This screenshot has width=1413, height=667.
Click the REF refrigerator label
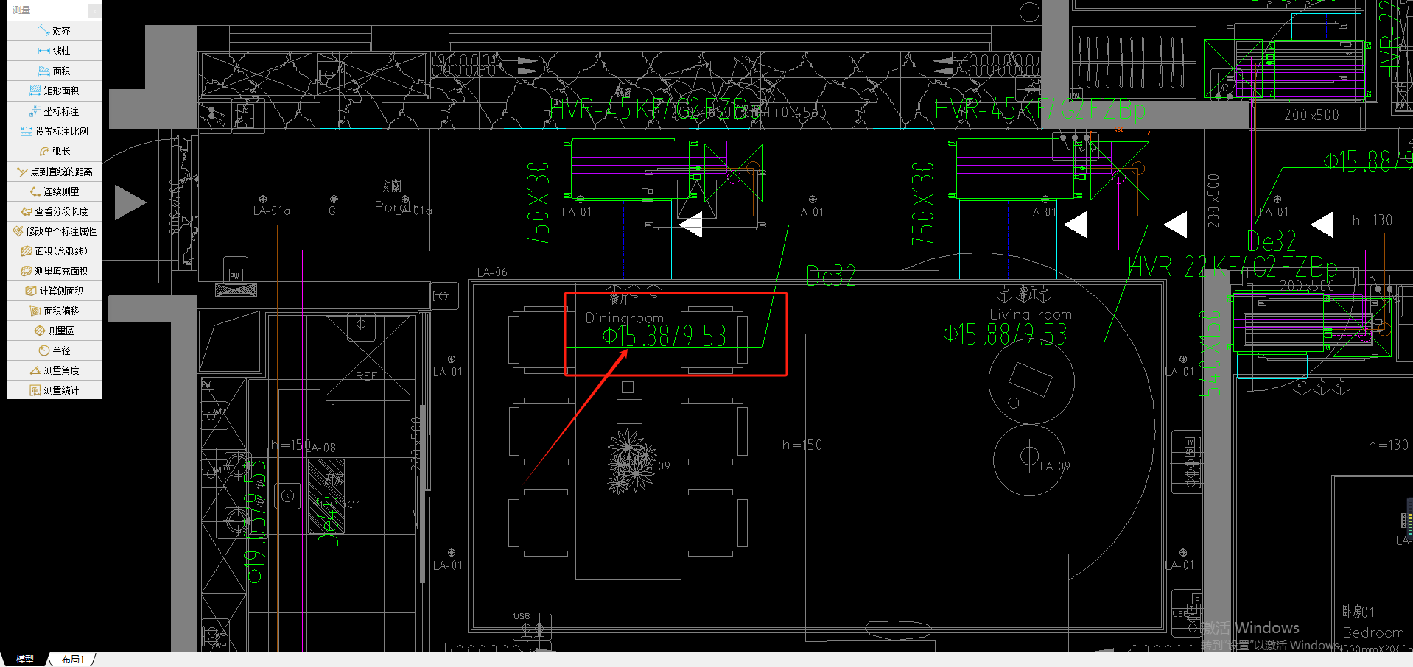tap(366, 375)
